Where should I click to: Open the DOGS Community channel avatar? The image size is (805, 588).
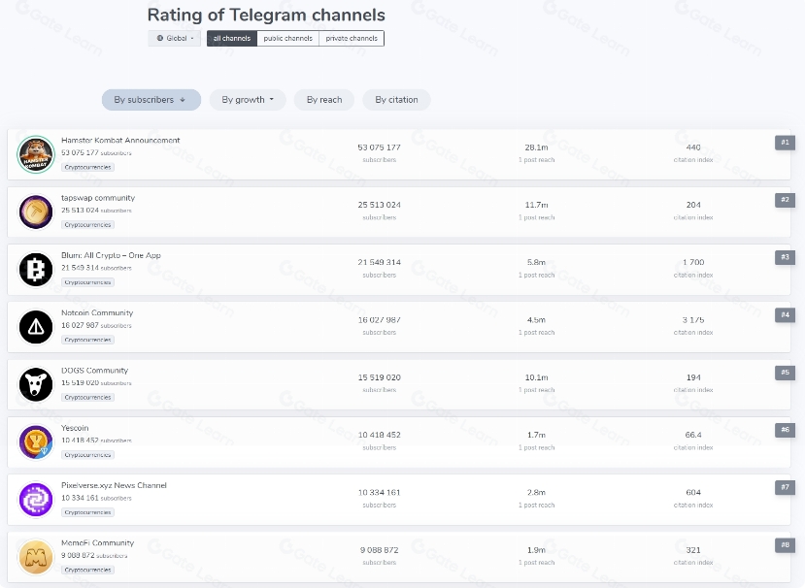pyautogui.click(x=36, y=384)
